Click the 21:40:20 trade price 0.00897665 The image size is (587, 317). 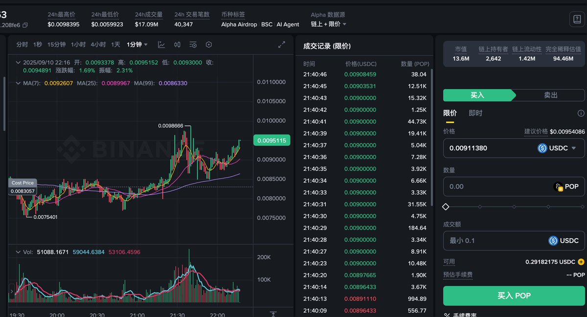click(x=360, y=275)
